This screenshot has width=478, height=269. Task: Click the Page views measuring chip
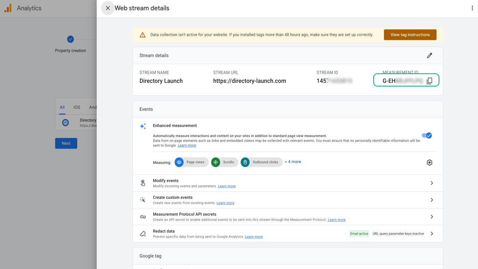click(x=192, y=162)
